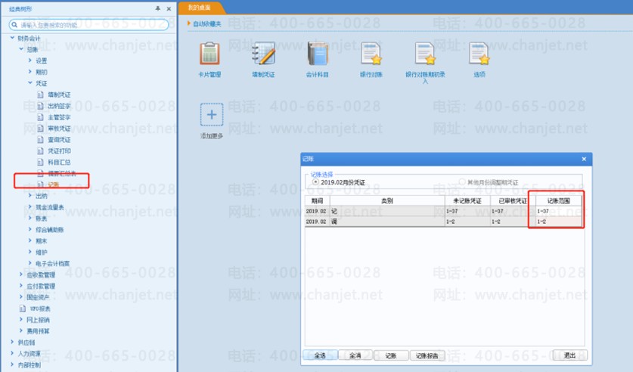Open 审核凭证 in the navigation tree
This screenshot has height=372, width=633.
[x=59, y=129]
